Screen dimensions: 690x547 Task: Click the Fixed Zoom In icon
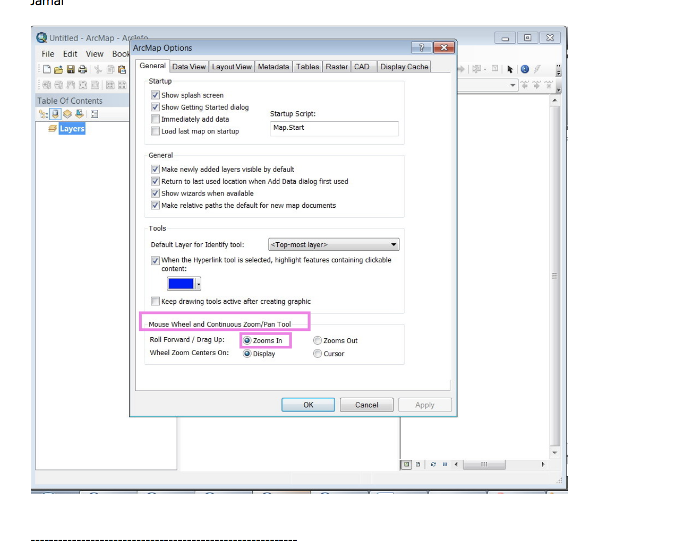pyautogui.click(x=110, y=85)
